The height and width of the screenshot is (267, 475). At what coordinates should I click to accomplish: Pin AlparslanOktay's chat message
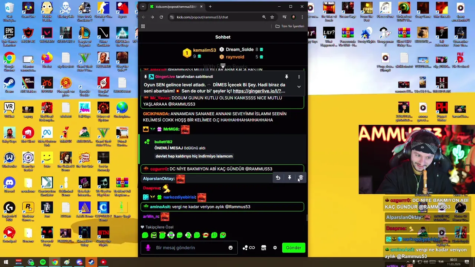click(x=289, y=178)
